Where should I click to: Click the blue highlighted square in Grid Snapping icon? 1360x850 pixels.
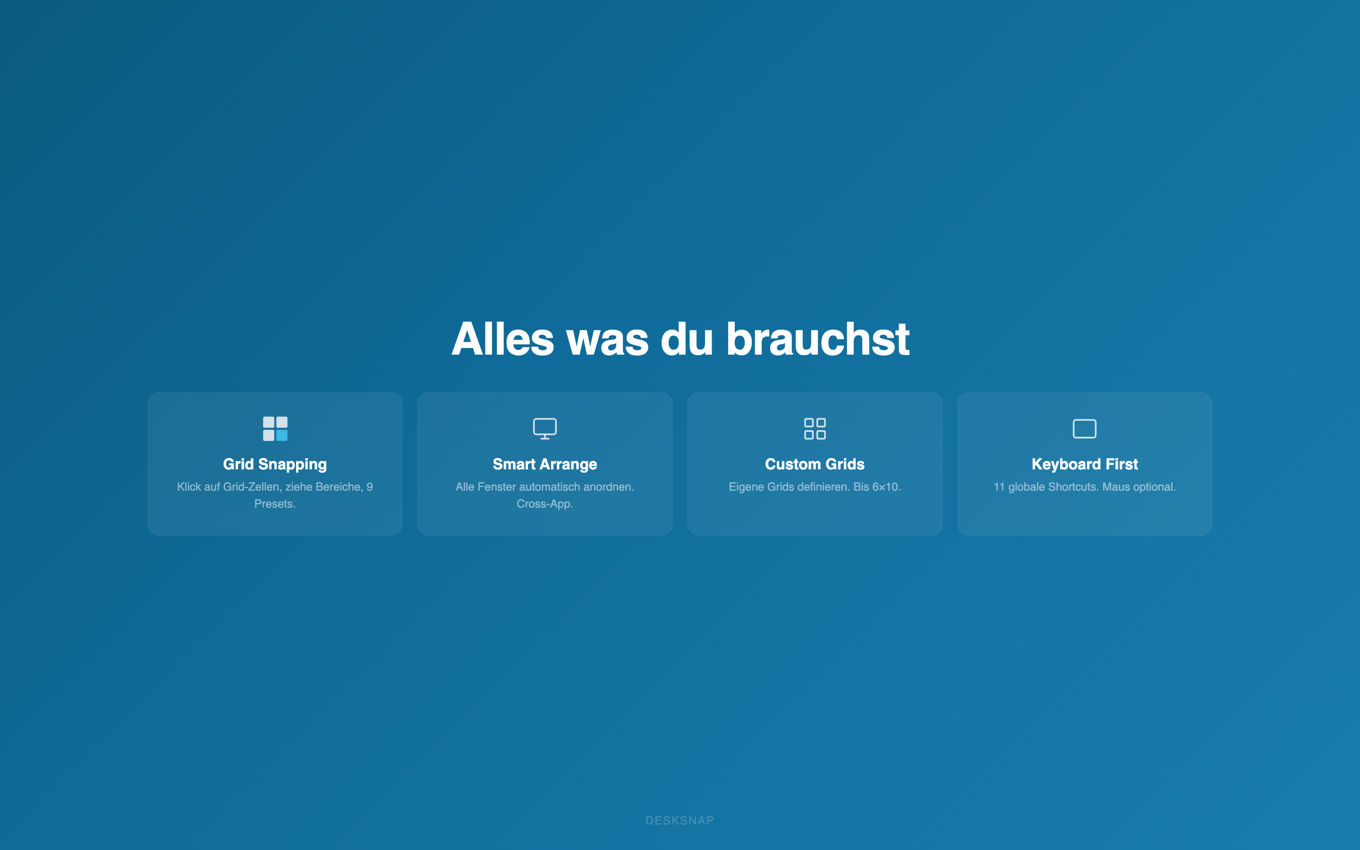pos(281,434)
